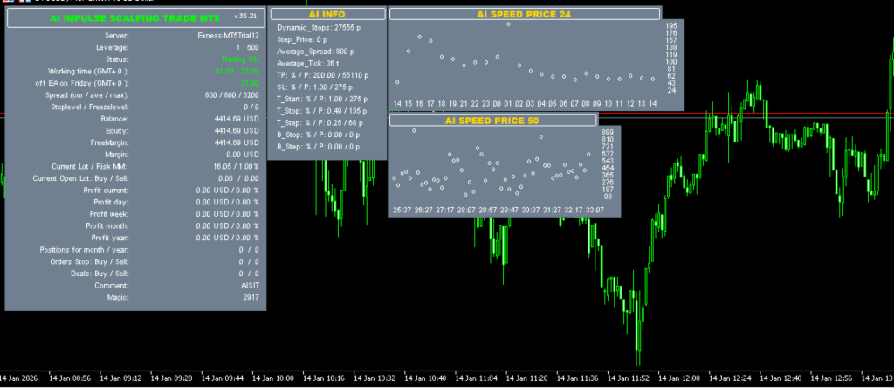Select Current Lot value 16.05 / 1.00%

pos(236,167)
